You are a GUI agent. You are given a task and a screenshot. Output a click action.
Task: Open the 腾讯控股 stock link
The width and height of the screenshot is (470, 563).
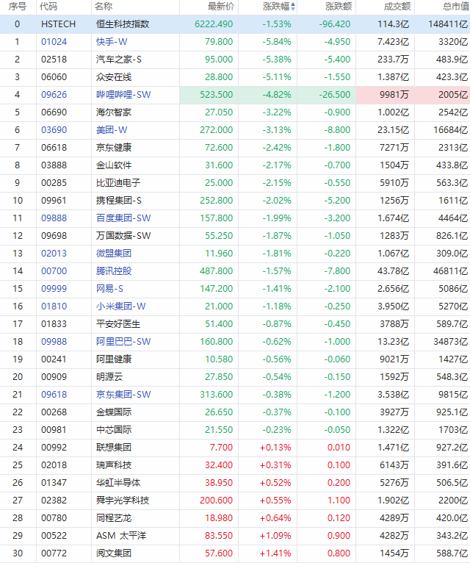point(114,270)
